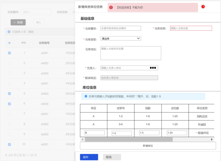Image resolution: width=221 pixels, height=161 pixels.
Task: Click the 货架号 cell 1-2
Action: point(121,116)
